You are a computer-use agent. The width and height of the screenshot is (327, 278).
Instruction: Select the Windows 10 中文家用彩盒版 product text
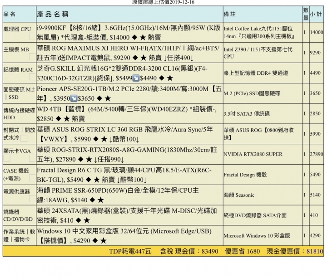click(x=124, y=236)
